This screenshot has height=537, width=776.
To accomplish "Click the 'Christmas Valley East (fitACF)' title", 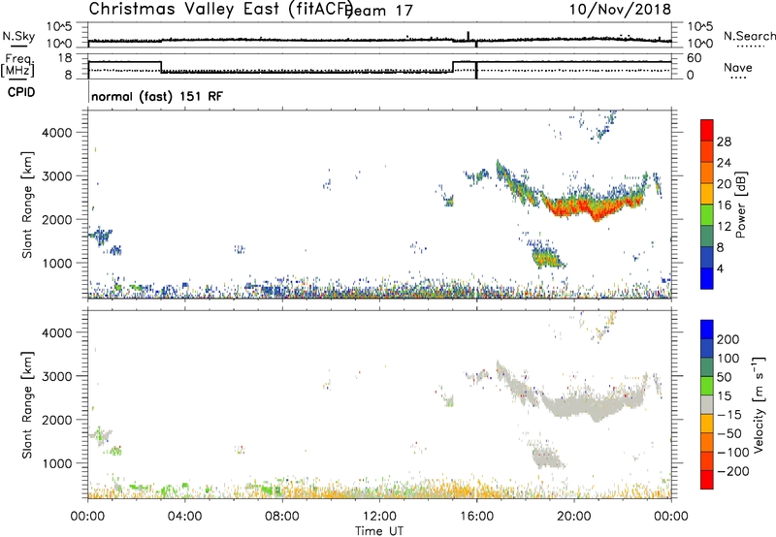I will [x=220, y=10].
